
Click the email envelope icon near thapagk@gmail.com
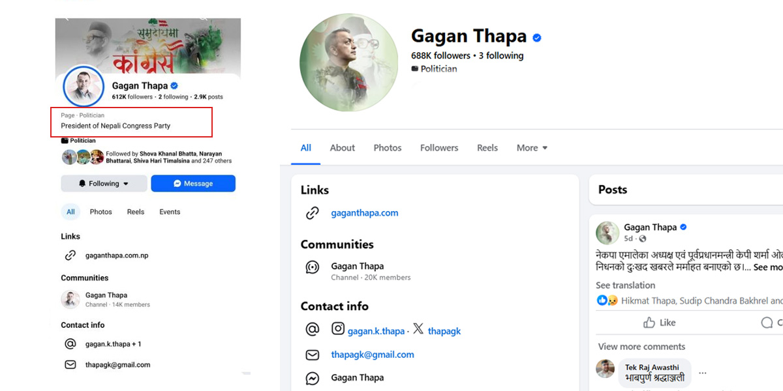point(313,355)
